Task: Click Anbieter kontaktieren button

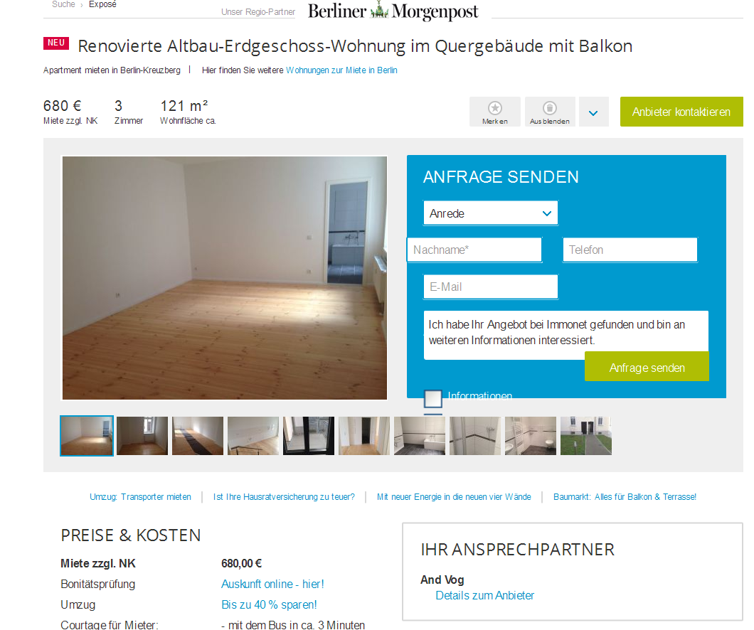Action: 681,112
